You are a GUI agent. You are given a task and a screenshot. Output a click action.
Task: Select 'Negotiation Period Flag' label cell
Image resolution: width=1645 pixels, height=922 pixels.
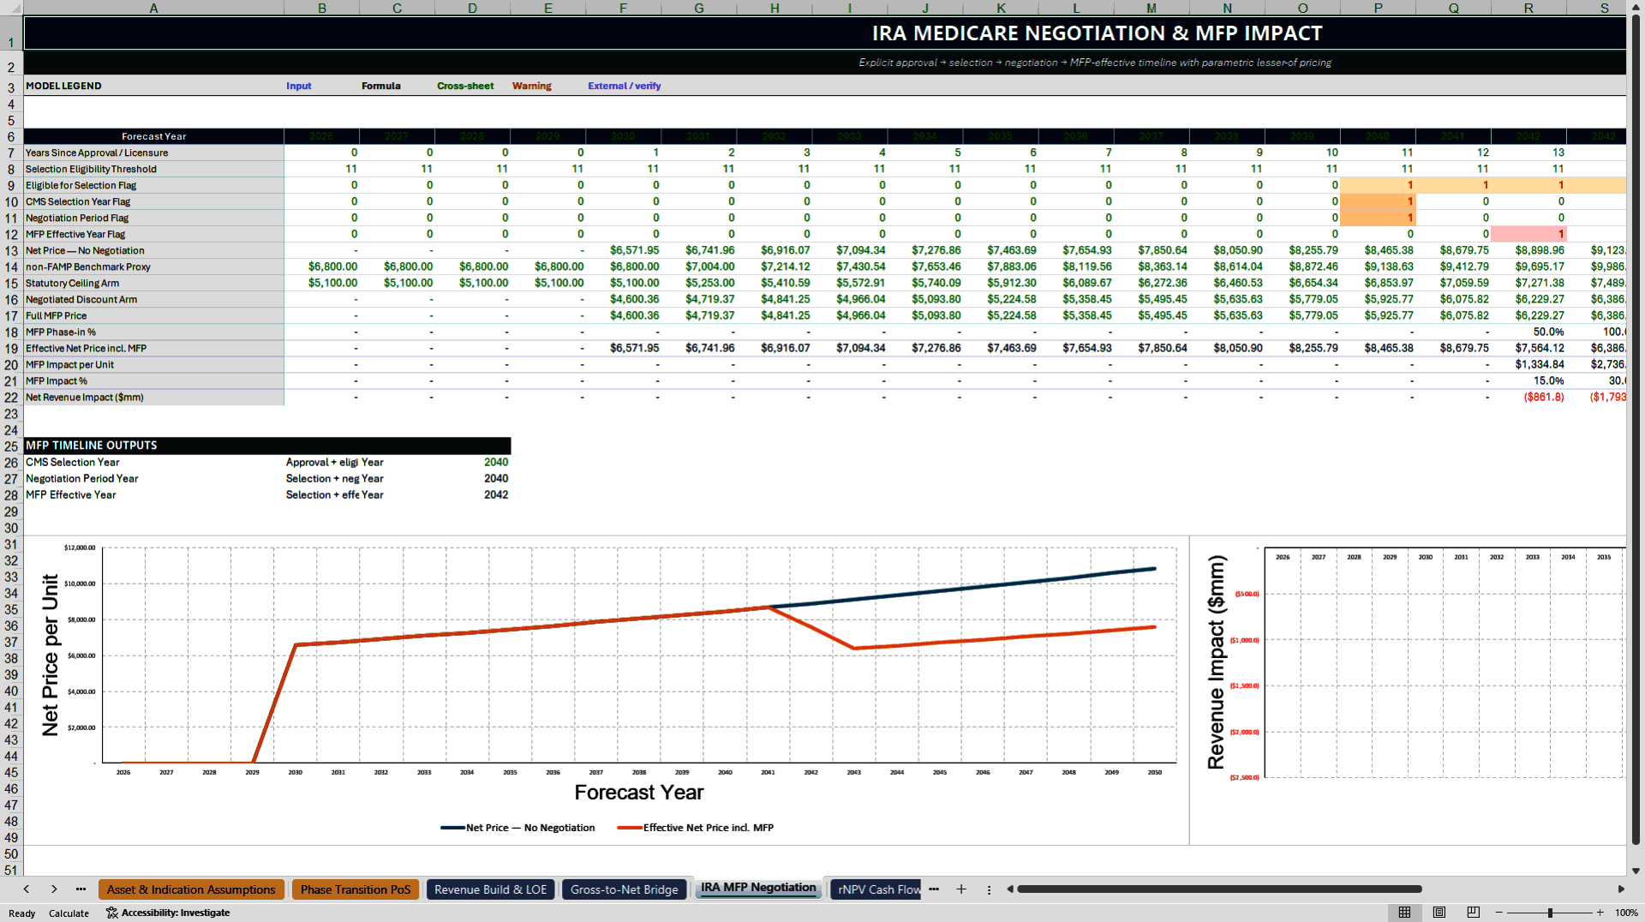point(153,219)
